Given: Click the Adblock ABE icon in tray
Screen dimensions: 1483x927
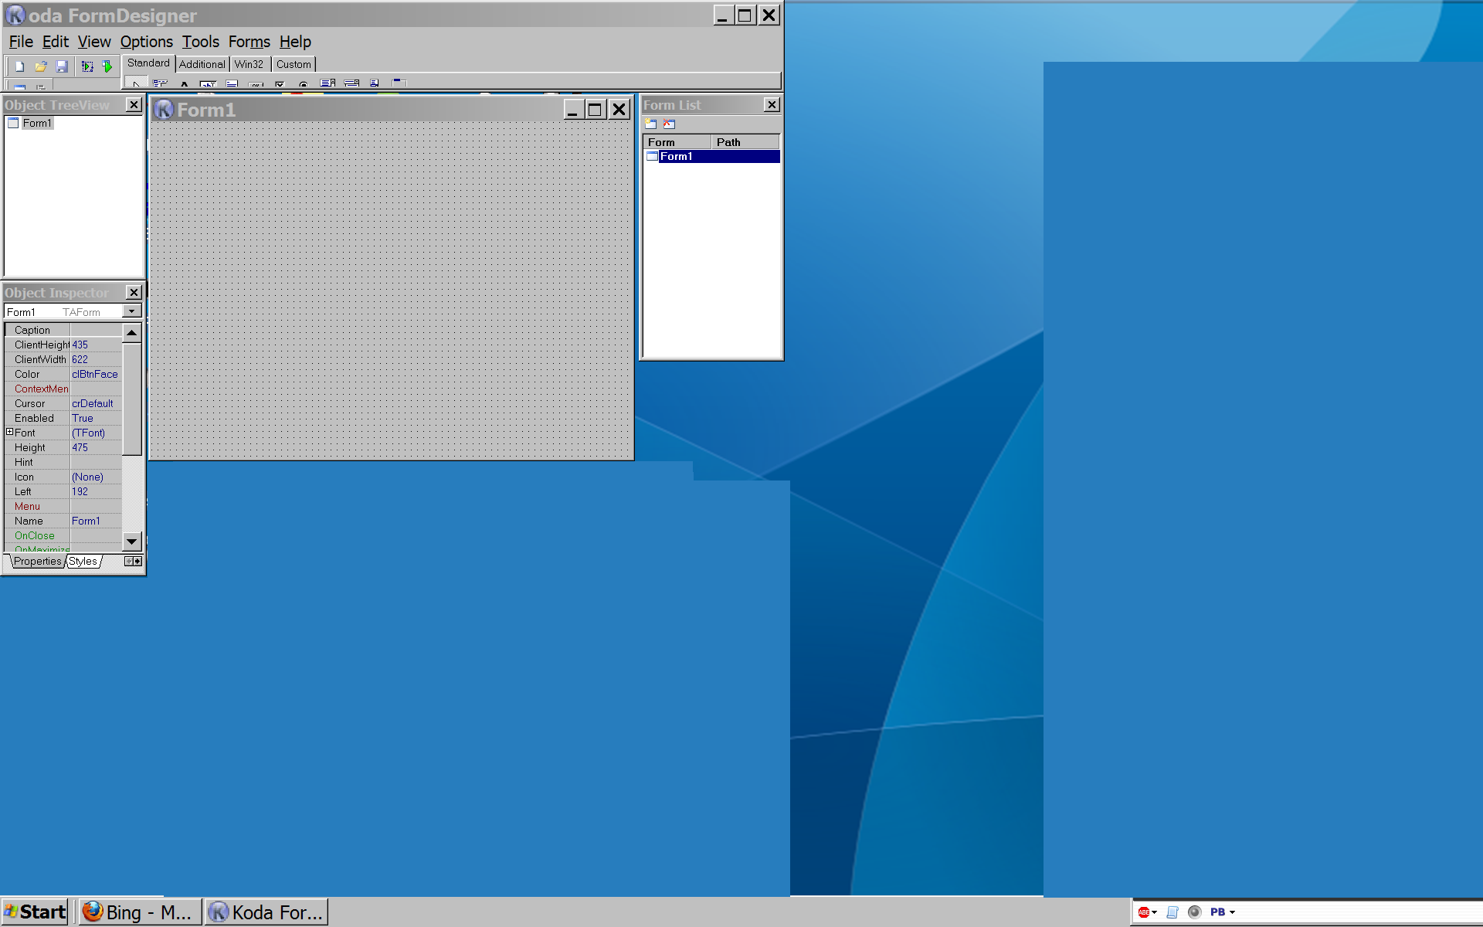Looking at the screenshot, I should [x=1144, y=912].
